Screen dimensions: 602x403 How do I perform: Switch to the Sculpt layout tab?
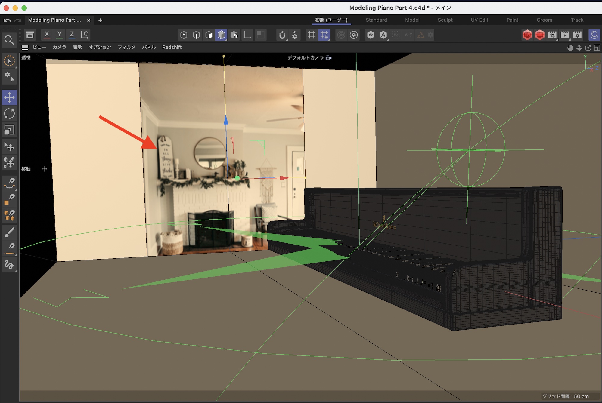pos(445,20)
